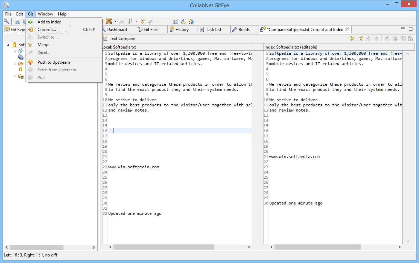Click 'Updated one minute ago' in Local pane

[135, 213]
